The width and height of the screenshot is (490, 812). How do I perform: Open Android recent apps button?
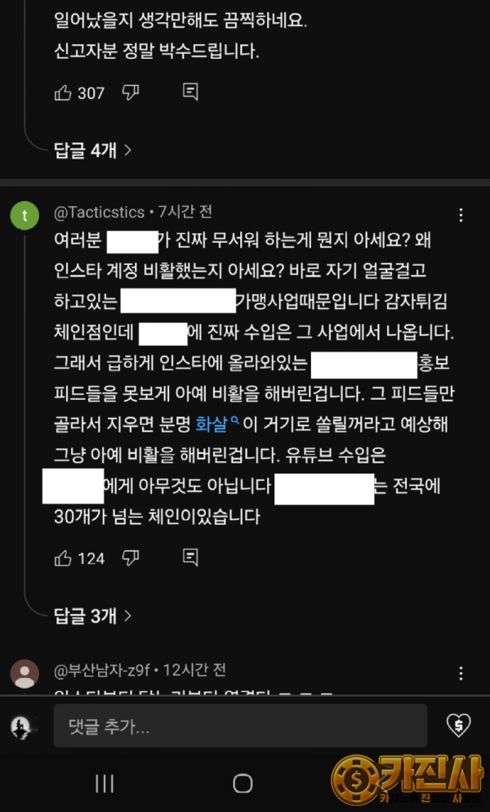[105, 784]
